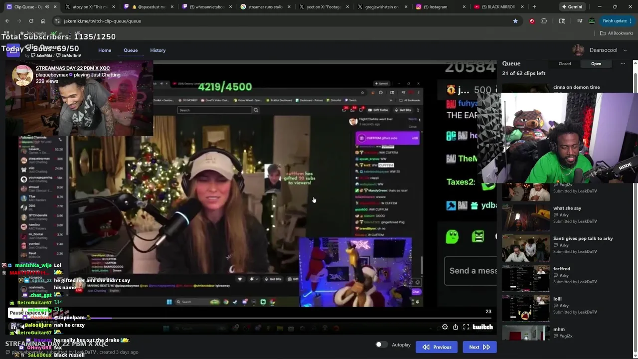
Task: Click the site info icon in address bar
Action: coord(57,21)
